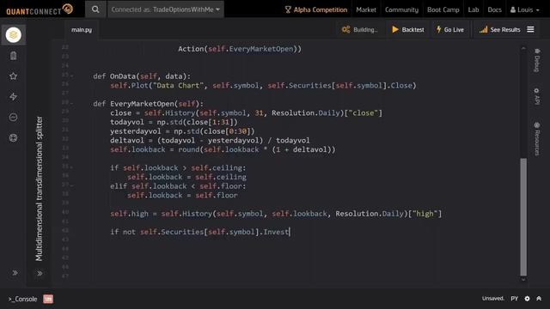Screen dimensions: 550x309
Task: Click the pink console log badge icon
Action: click(x=48, y=299)
